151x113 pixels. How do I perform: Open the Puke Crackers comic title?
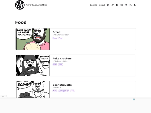pyautogui.click(x=62, y=59)
